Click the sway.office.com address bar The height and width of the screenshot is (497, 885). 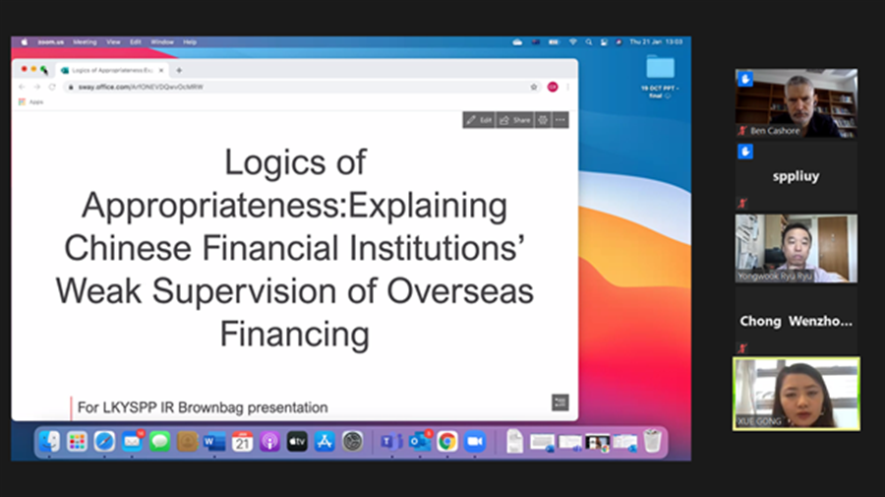pyautogui.click(x=295, y=87)
